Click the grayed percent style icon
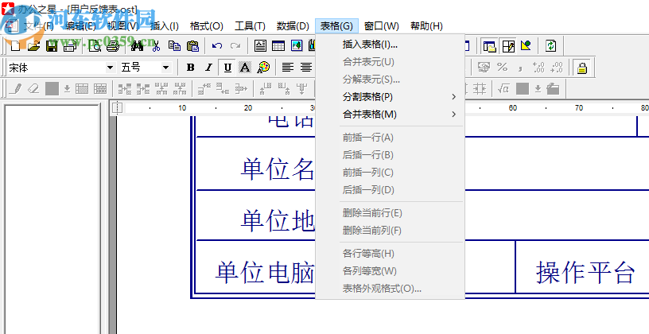 (x=502, y=68)
